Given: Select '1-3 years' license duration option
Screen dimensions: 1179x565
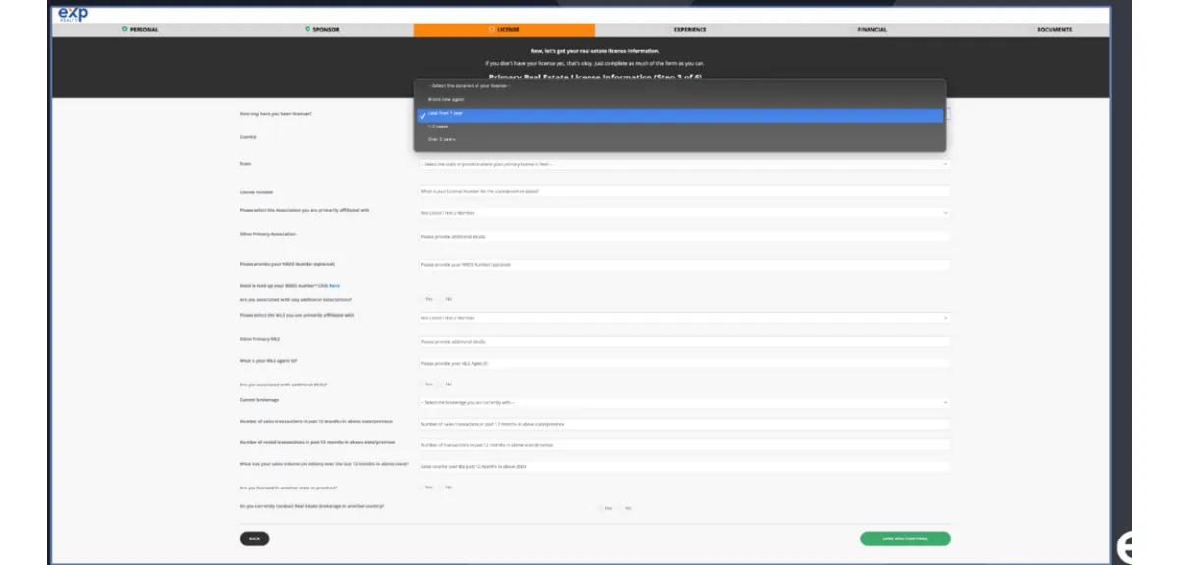Looking at the screenshot, I should point(680,127).
